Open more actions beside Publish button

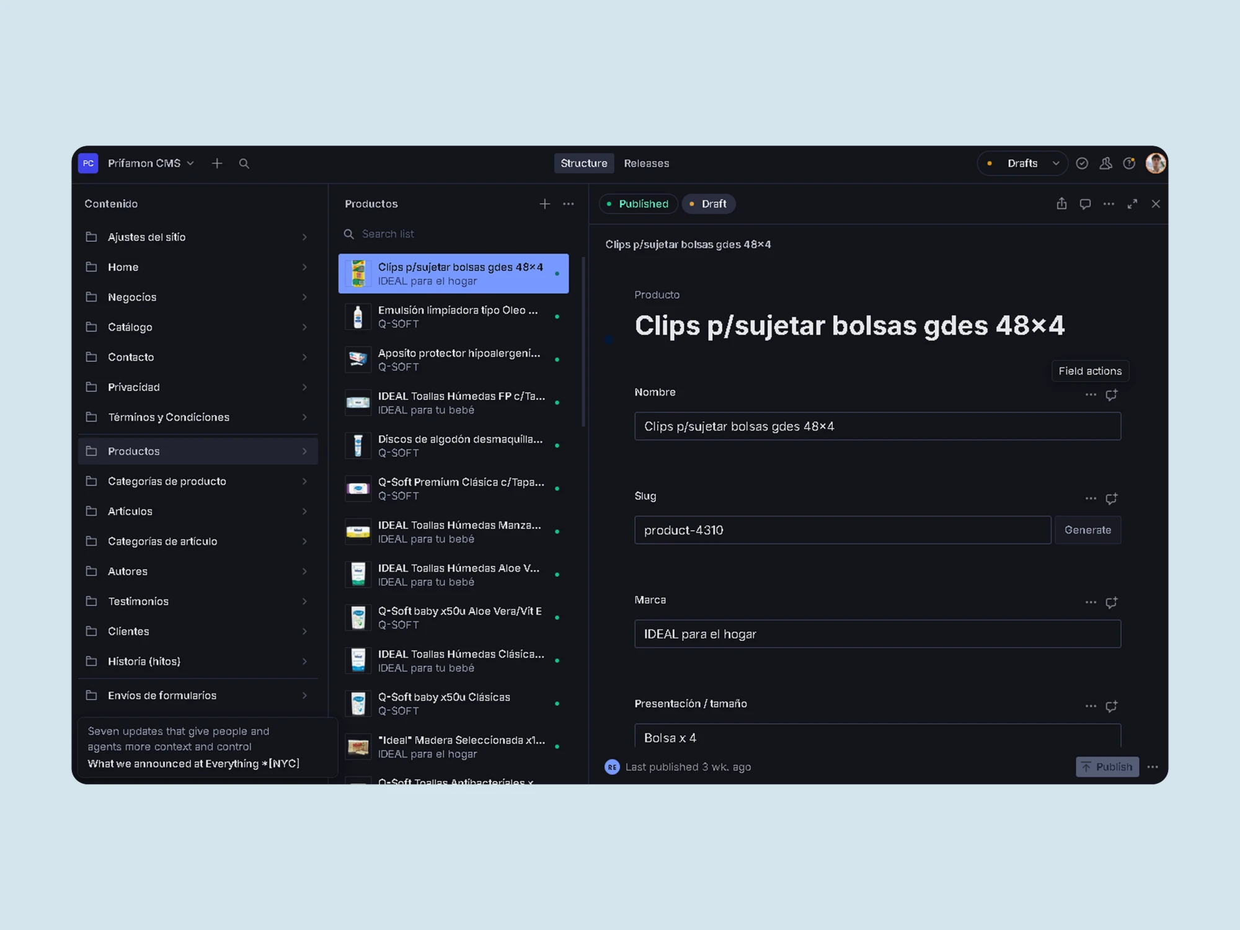click(1153, 767)
